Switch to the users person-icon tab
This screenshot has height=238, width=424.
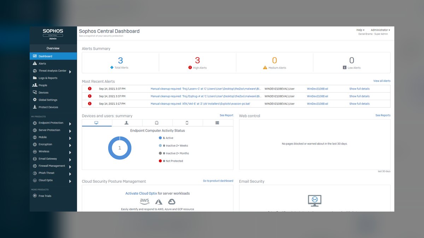click(x=127, y=123)
